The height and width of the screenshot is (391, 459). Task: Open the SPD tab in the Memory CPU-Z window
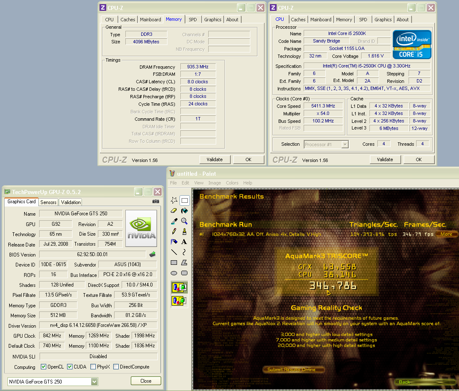point(192,20)
